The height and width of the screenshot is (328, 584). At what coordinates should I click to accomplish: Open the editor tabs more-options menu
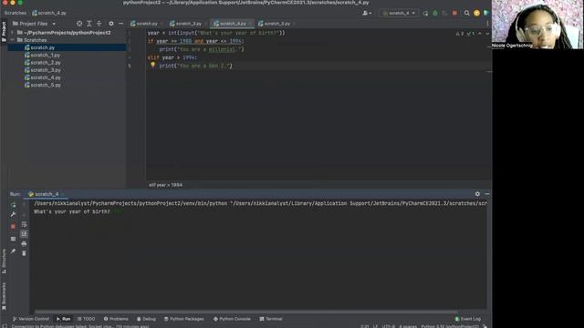[x=487, y=24]
